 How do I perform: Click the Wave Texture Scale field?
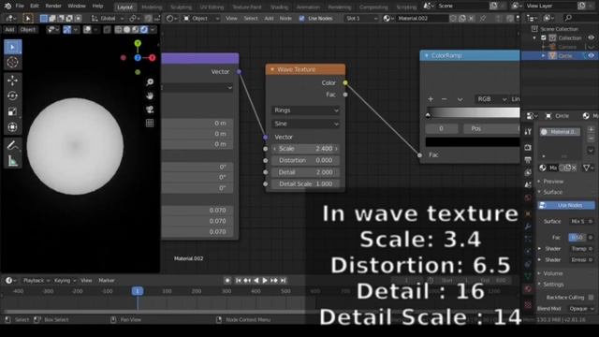[306, 149]
